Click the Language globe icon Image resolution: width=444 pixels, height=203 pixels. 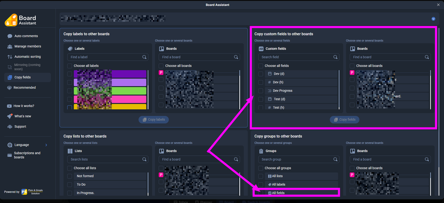(10, 145)
